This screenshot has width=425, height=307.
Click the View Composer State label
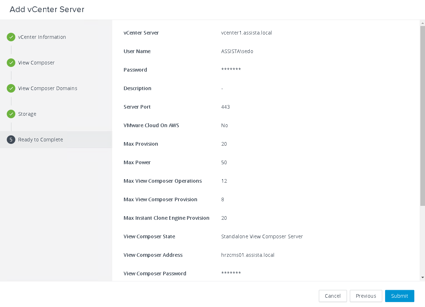[149, 236]
